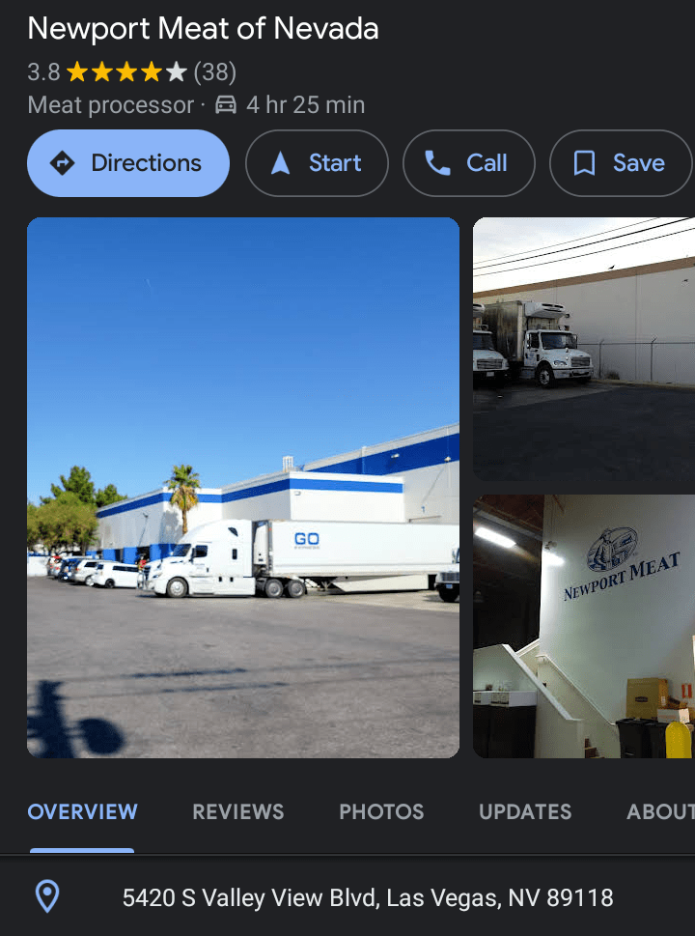Open the delivery trucks photo thumbnail
The image size is (695, 936).
pos(584,350)
